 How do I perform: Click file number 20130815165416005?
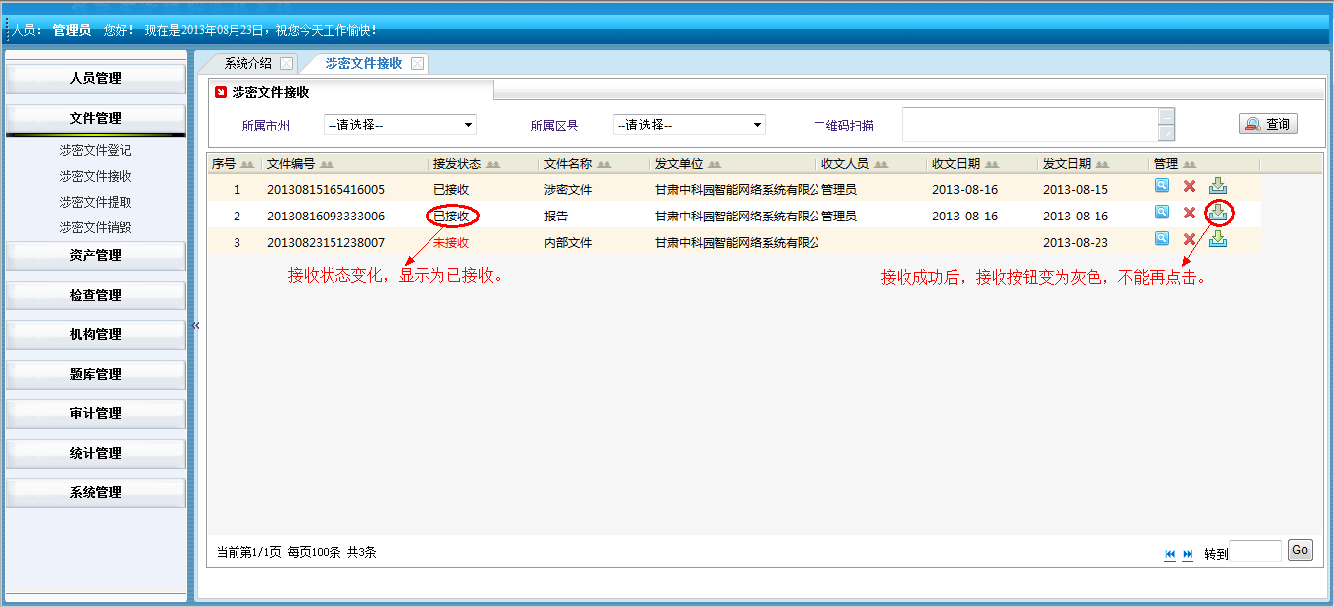click(326, 189)
